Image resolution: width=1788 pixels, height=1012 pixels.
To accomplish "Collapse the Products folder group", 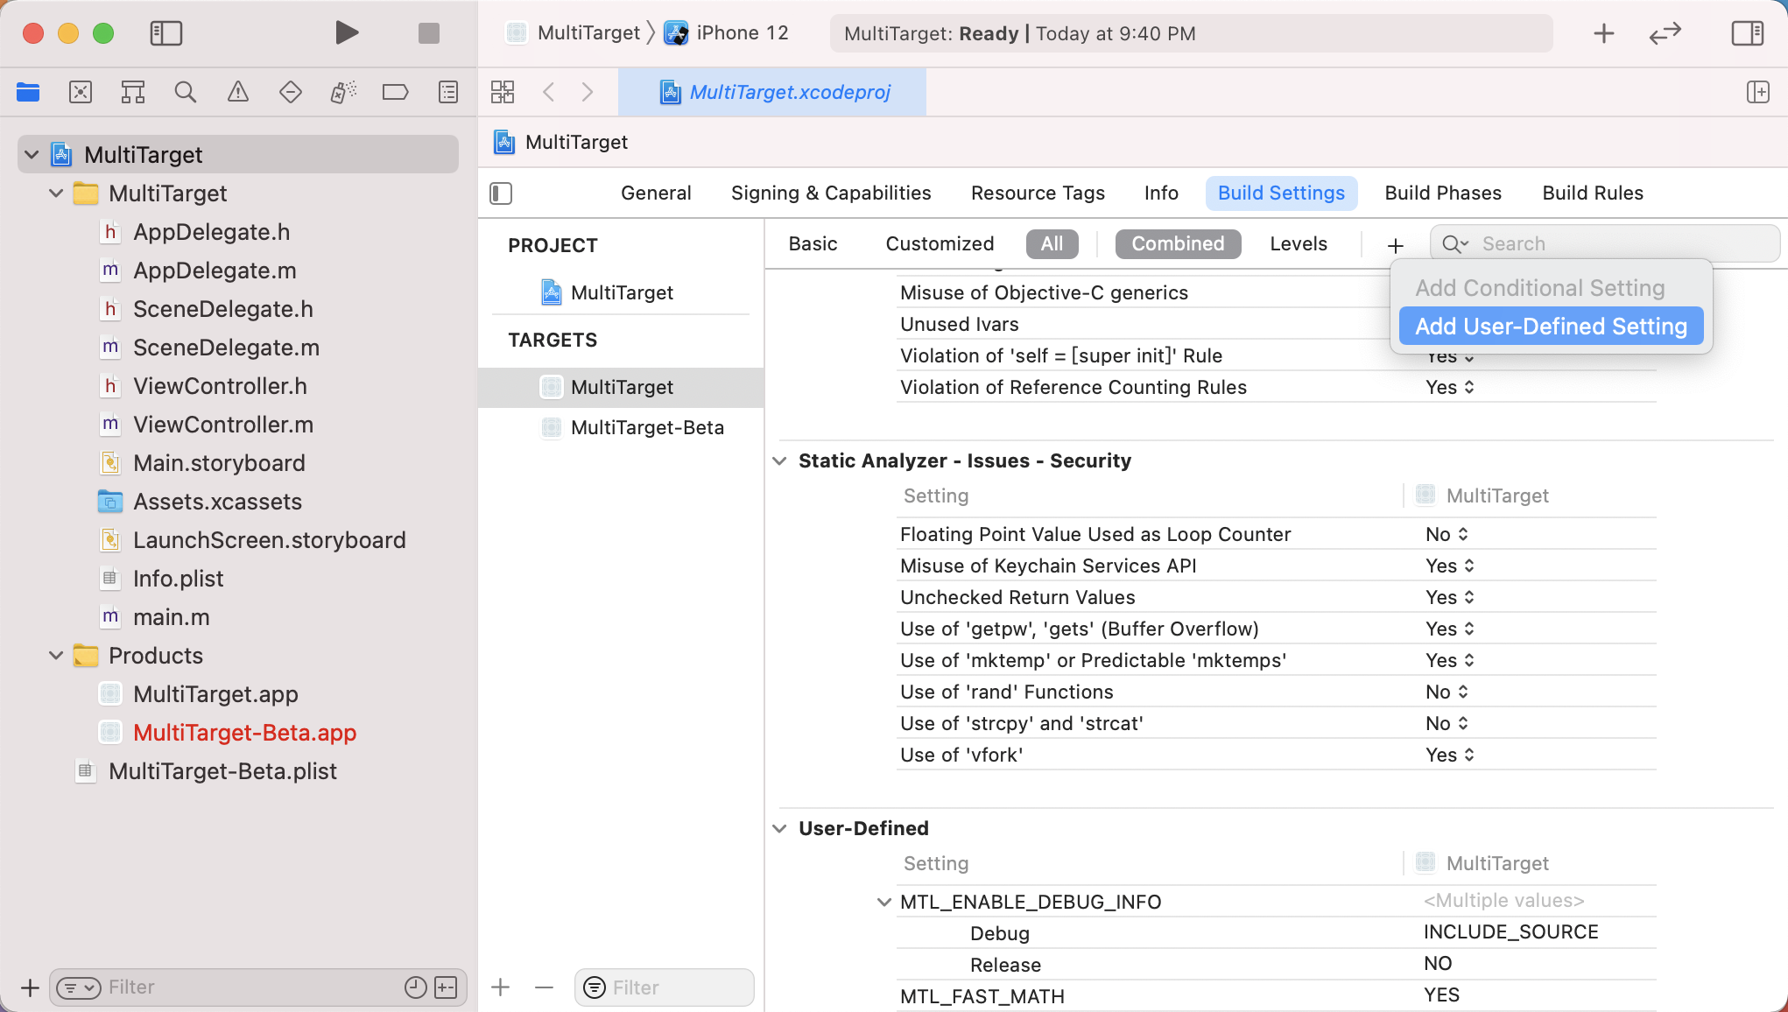I will pyautogui.click(x=56, y=656).
